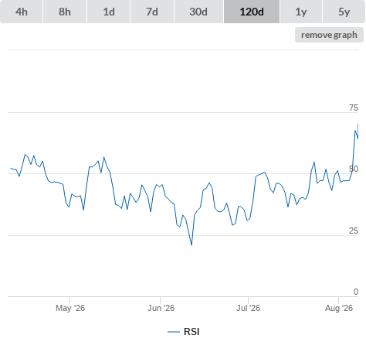
Task: Show the 1d chart range
Action: coord(109,12)
